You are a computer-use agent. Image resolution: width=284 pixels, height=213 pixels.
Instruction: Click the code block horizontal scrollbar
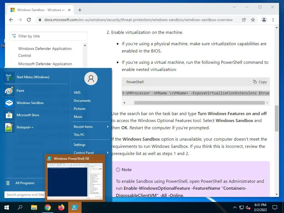[x=199, y=103]
